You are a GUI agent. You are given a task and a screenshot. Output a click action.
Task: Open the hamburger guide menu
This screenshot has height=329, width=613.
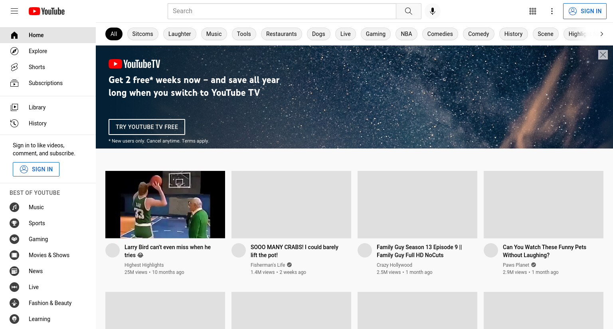[14, 11]
